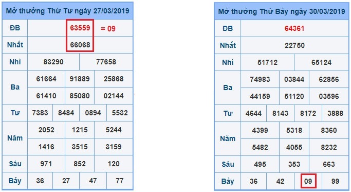Click second prize number 65124
351x192 pixels.
pos(321,62)
